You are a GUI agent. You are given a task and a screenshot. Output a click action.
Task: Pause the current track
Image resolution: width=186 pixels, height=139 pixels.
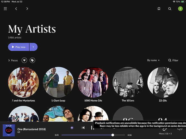click(92, 128)
